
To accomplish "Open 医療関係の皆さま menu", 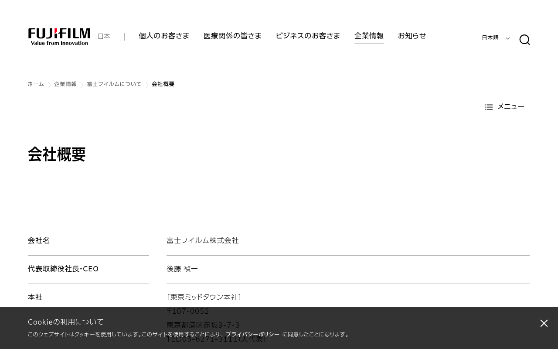I will coord(232,36).
